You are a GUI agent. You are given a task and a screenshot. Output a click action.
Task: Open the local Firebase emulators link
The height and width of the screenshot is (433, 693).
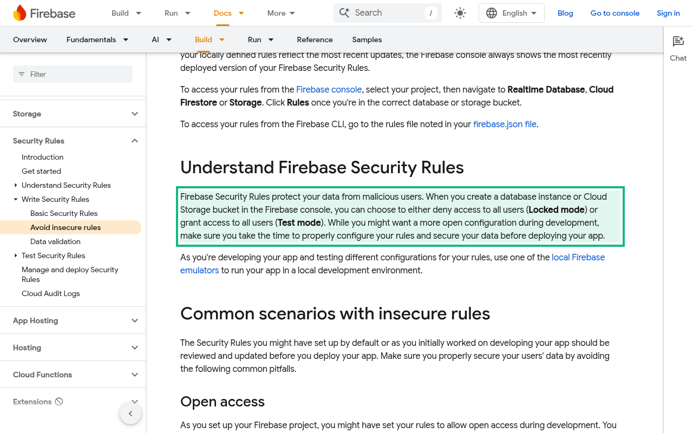(x=393, y=264)
